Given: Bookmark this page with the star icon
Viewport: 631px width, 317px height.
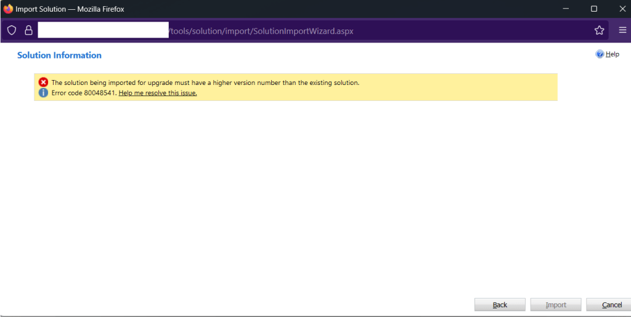Looking at the screenshot, I should click(x=599, y=30).
